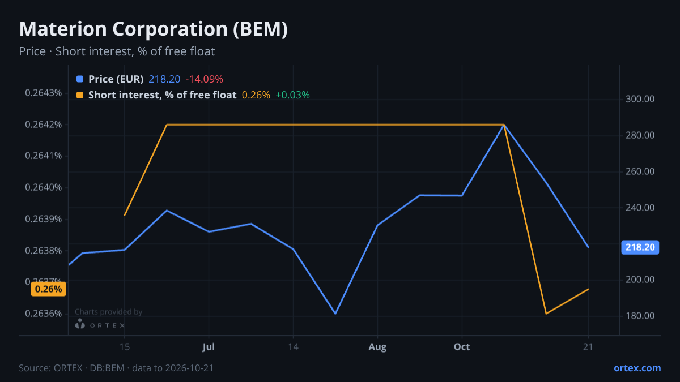
Task: Click the 180.00 right axis label
Action: pyautogui.click(x=641, y=316)
